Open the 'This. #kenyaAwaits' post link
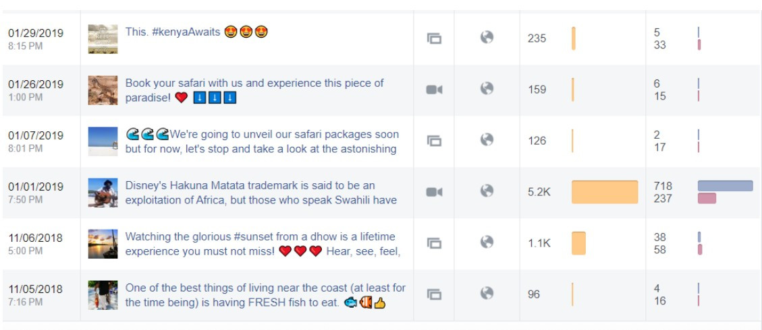 pos(173,32)
